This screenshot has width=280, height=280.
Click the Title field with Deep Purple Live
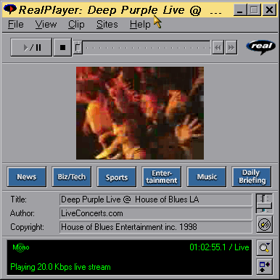pos(155,199)
